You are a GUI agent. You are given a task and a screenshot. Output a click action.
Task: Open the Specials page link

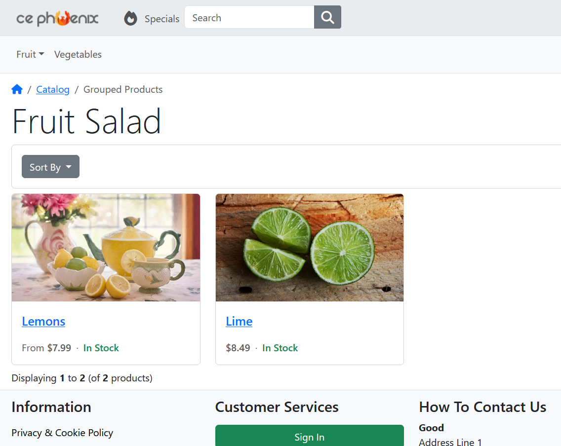(x=161, y=19)
